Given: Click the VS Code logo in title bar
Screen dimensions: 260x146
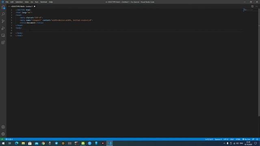Looking at the screenshot, I should coord(2,2).
